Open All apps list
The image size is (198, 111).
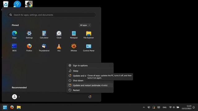coord(85,25)
